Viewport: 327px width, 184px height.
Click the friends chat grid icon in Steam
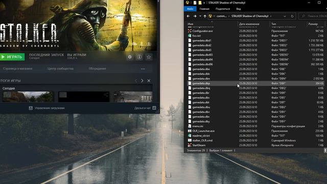[x=154, y=108]
